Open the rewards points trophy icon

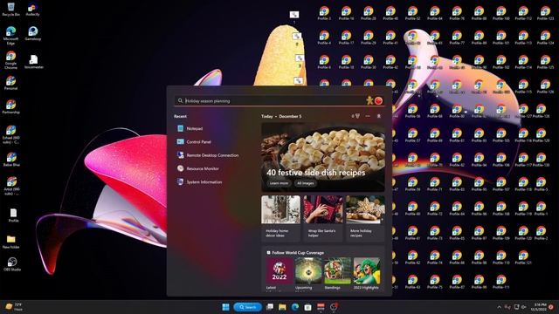click(x=355, y=116)
